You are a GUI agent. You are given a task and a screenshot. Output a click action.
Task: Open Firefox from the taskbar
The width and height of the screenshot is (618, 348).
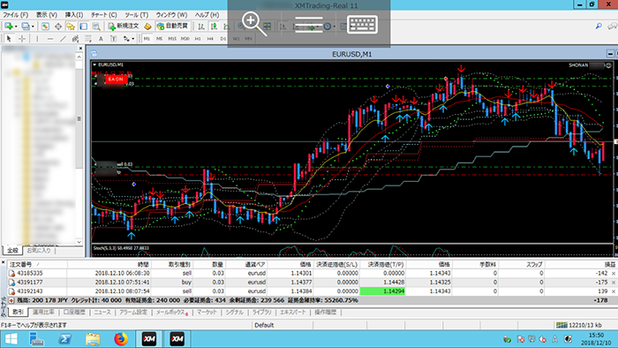pos(121,339)
